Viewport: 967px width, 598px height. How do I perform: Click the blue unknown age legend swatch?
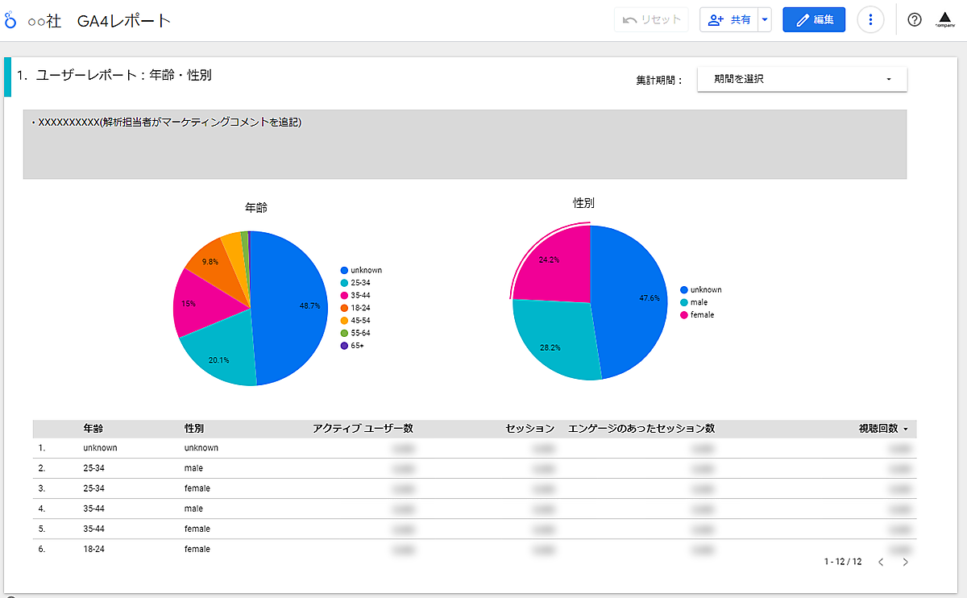click(344, 271)
